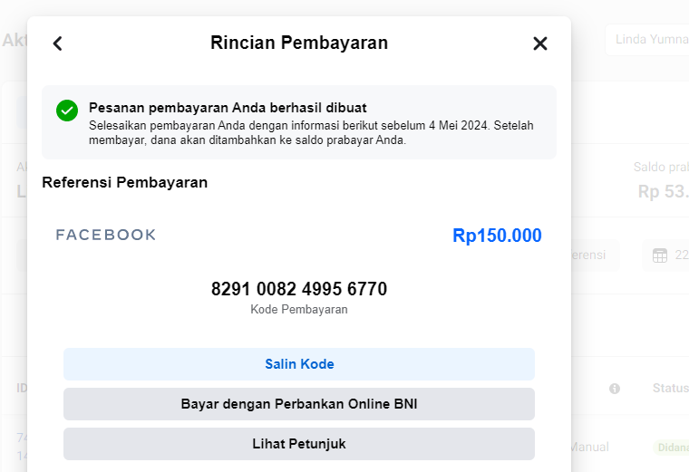689x472 pixels.
Task: Click the info icon beside Status column
Action: tap(615, 389)
